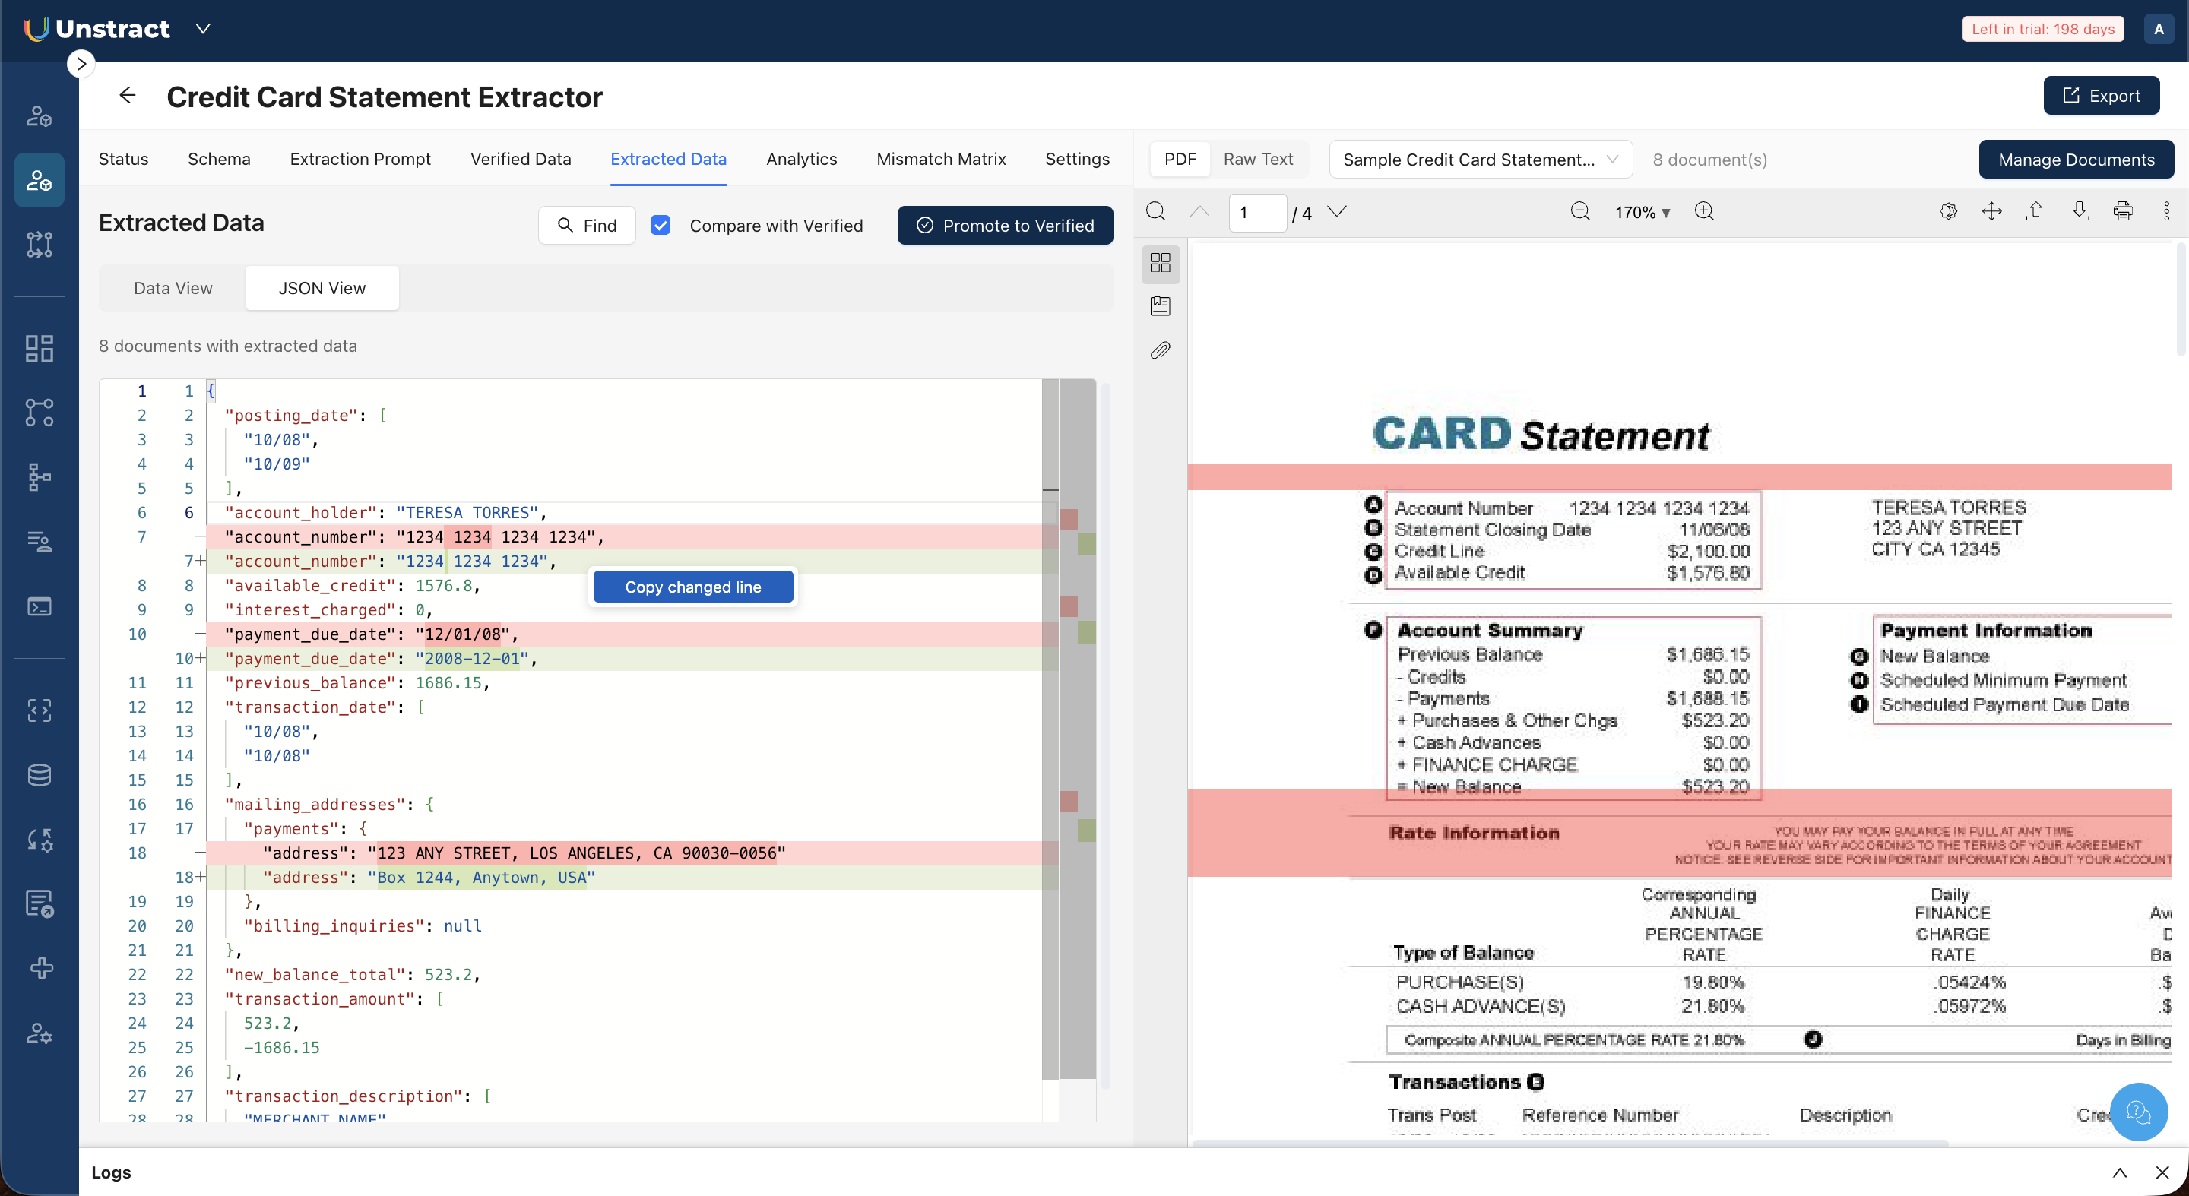Image resolution: width=2189 pixels, height=1196 pixels.
Task: Click the PDF page number field
Action: tap(1256, 212)
